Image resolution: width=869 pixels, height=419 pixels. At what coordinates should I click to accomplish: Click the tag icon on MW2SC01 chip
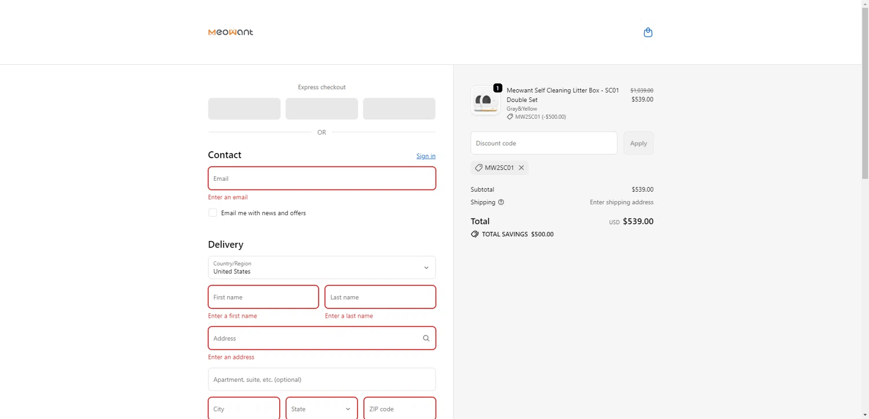tap(479, 168)
